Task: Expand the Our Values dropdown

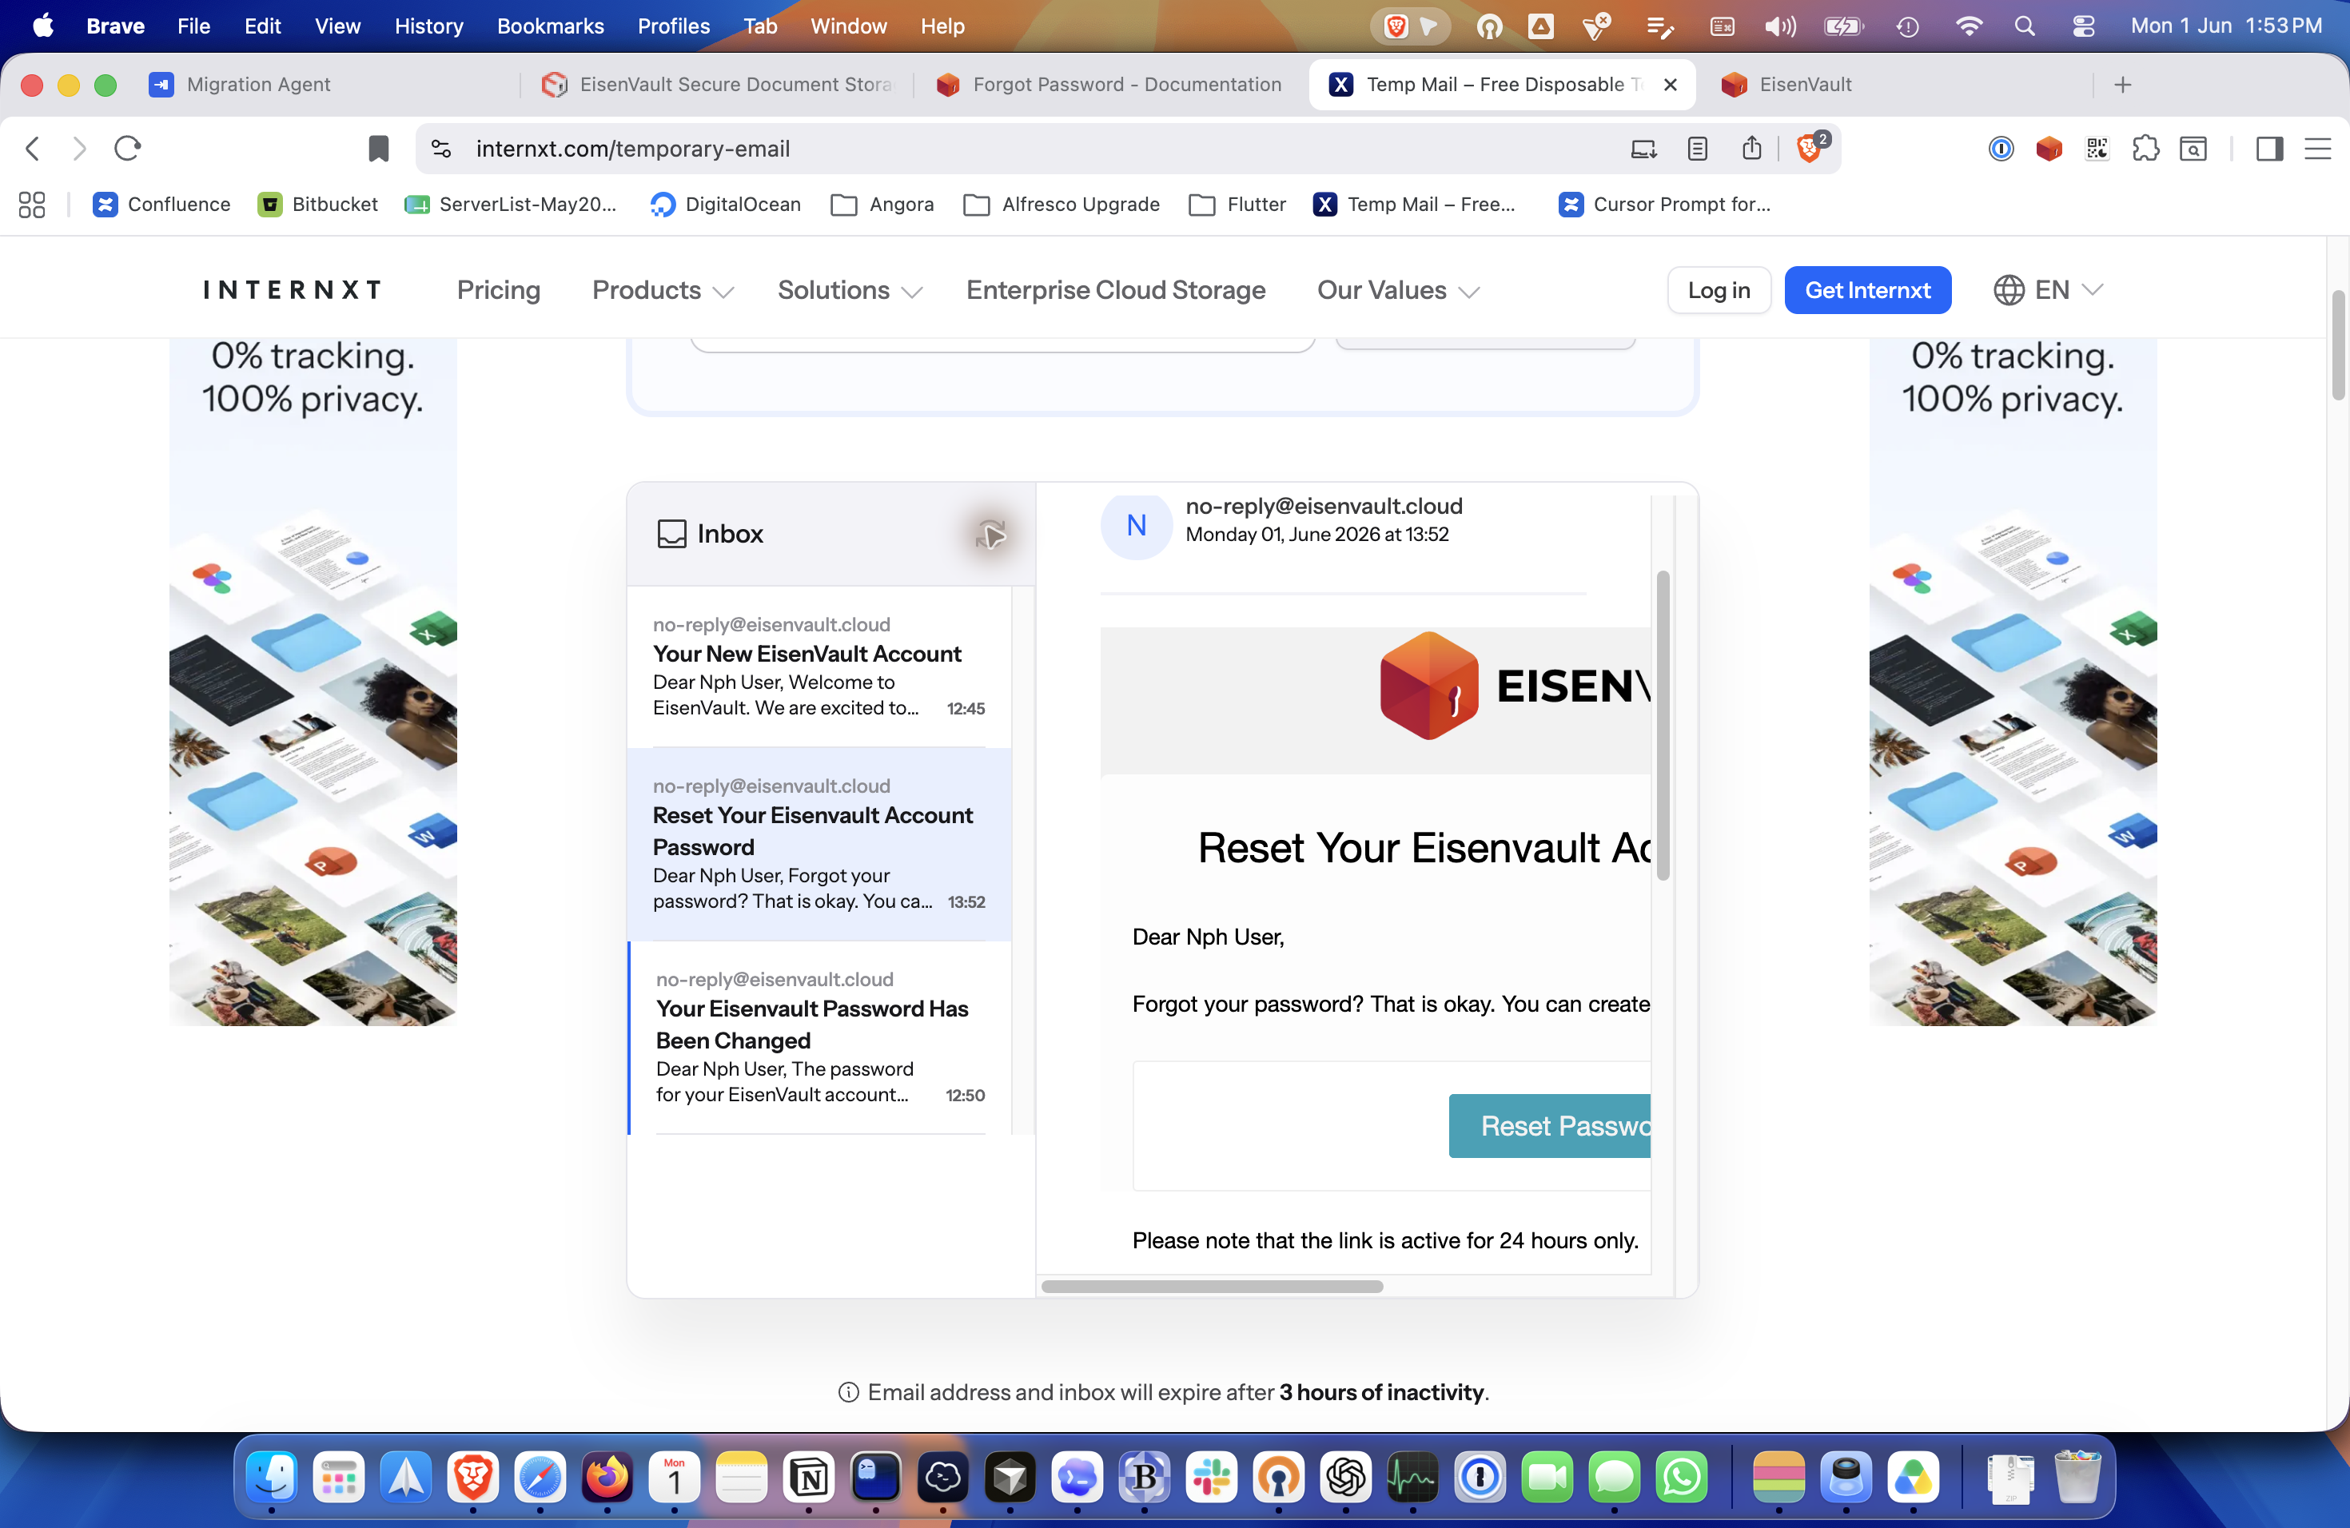Action: pos(1398,290)
